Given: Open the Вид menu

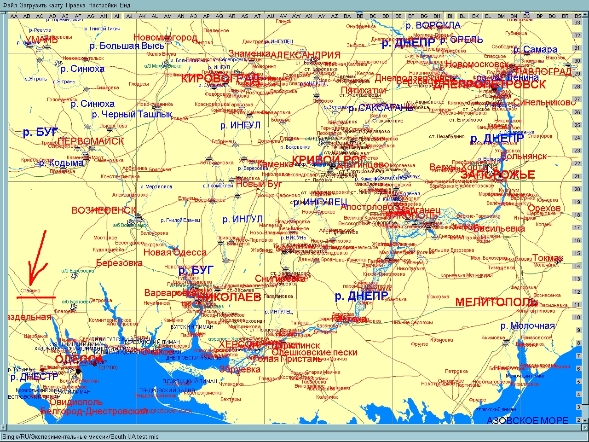Looking at the screenshot, I should tap(125, 5).
